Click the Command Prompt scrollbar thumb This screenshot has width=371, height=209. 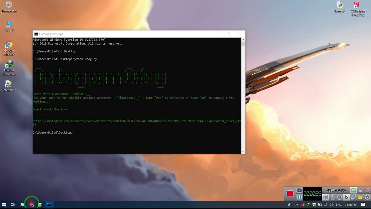click(x=243, y=44)
